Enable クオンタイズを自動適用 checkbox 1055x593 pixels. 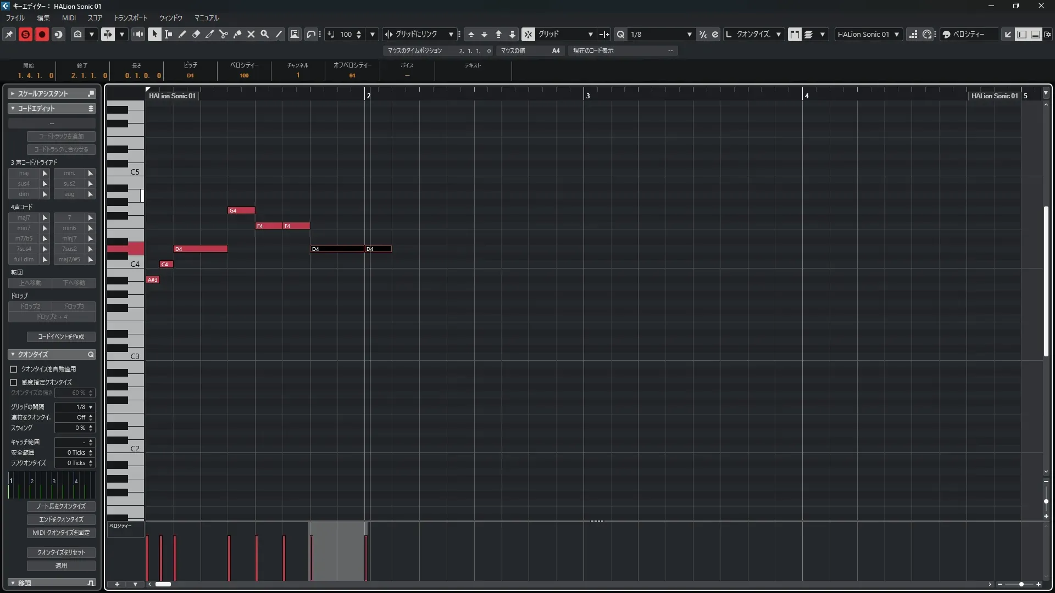[x=14, y=370]
